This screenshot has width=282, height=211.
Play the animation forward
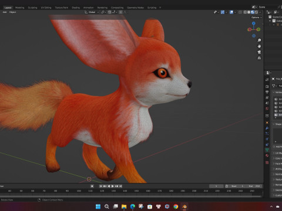tap(113, 186)
